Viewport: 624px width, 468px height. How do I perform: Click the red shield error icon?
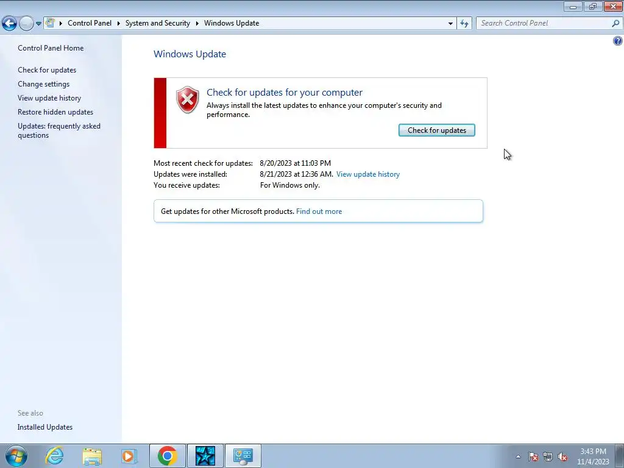(x=188, y=99)
